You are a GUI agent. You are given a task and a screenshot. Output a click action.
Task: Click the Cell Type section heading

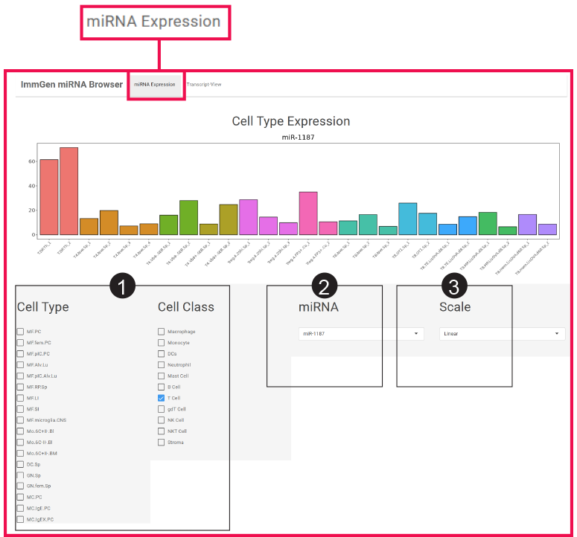tap(43, 307)
